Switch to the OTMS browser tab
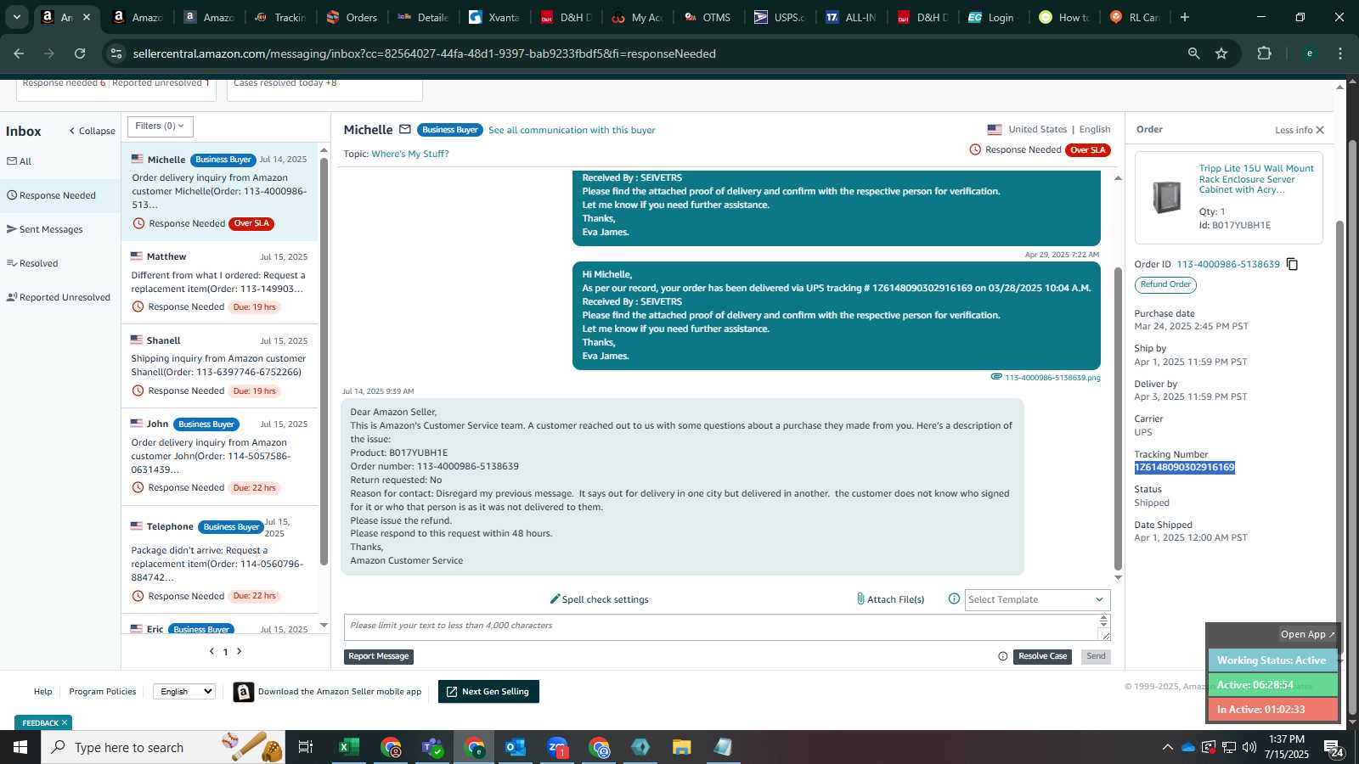This screenshot has width=1359, height=764. pyautogui.click(x=708, y=17)
